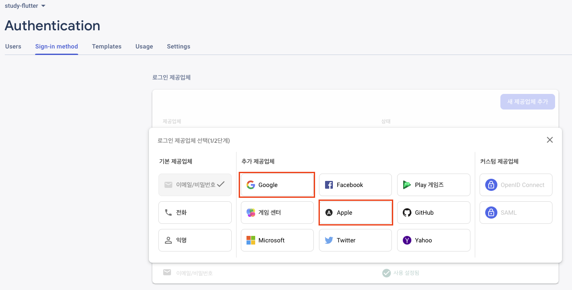This screenshot has height=290, width=572.
Task: Click the checkmark on 이메일/비밀번호 card
Action: coord(221,184)
